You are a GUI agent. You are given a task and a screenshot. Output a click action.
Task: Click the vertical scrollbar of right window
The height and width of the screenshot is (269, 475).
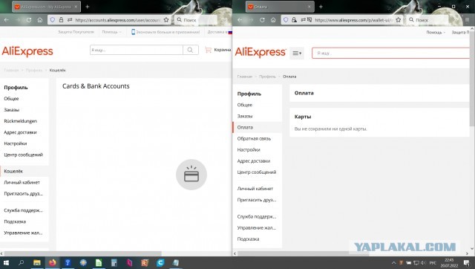[472, 79]
